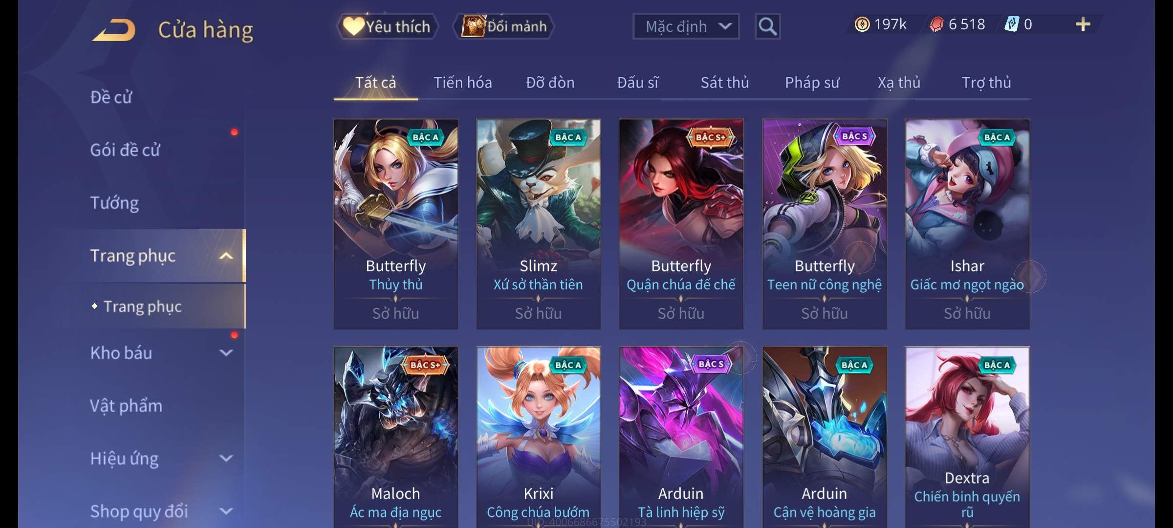Open Butterfly Thủy thủ skin card
This screenshot has height=528, width=1173.
[396, 224]
